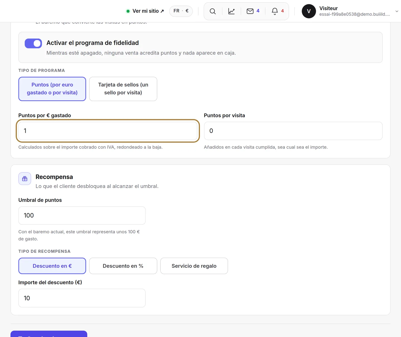Click the TIPO DE RECOMPENSA label

[44, 251]
